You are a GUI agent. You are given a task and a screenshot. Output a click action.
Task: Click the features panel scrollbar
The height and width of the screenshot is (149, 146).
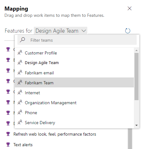(130, 139)
